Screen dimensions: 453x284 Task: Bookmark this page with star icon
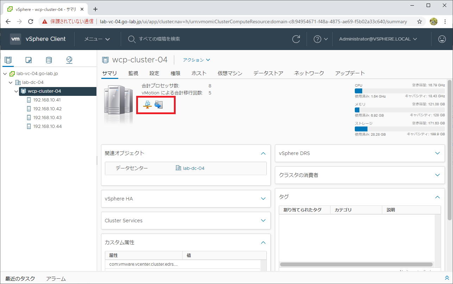pos(420,21)
